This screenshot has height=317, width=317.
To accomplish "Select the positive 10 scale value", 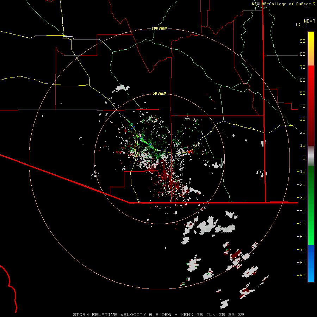I will click(303, 145).
